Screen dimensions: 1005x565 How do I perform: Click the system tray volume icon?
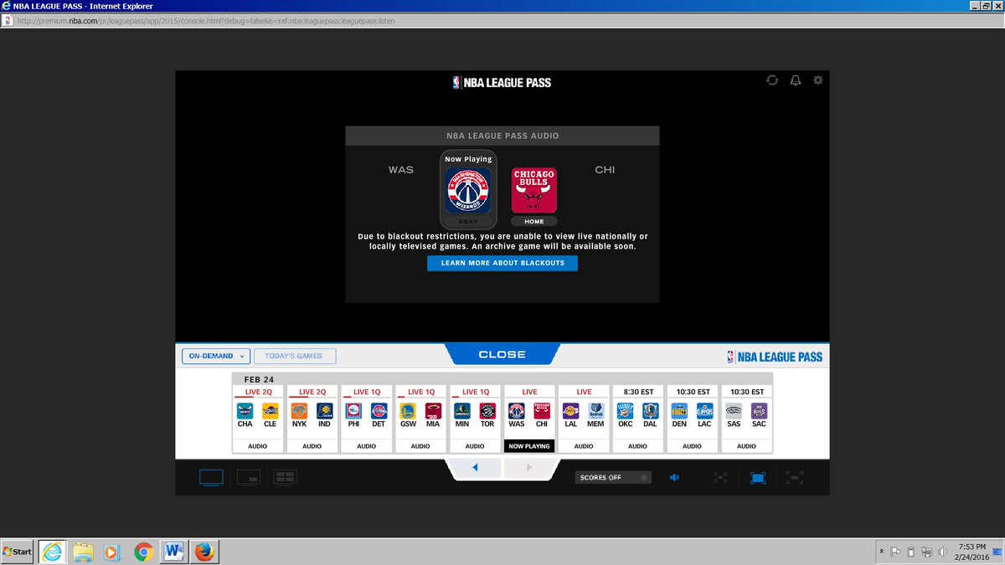tap(944, 552)
